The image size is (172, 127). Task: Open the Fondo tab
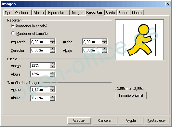coord(123,13)
